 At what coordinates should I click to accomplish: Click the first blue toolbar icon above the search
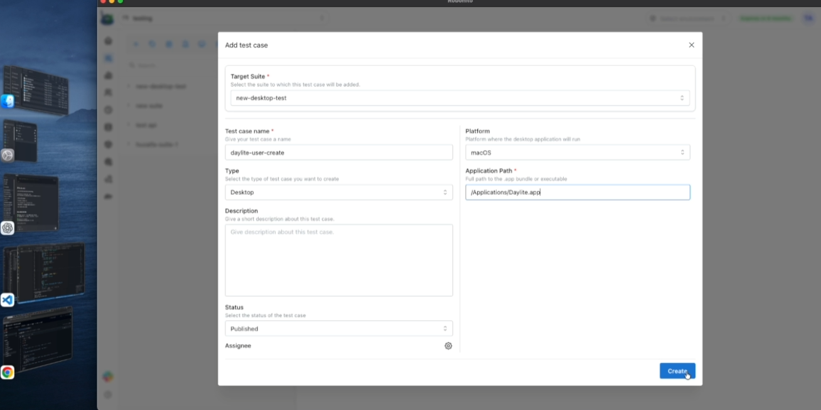pyautogui.click(x=136, y=44)
